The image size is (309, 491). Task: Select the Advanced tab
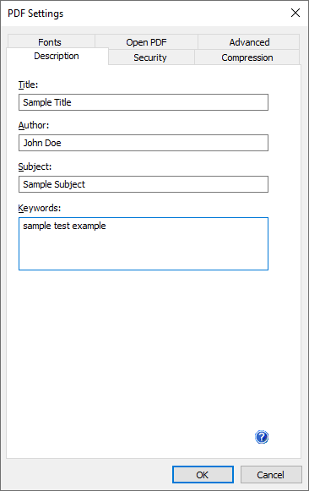(249, 42)
